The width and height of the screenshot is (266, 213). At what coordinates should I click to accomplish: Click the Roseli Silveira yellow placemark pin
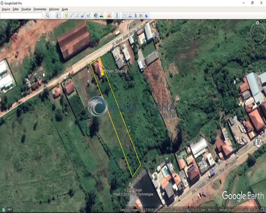[x=102, y=72]
